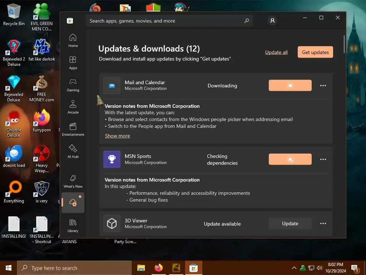Open AI Hub in the sidebar
366x275 pixels.
73,151
